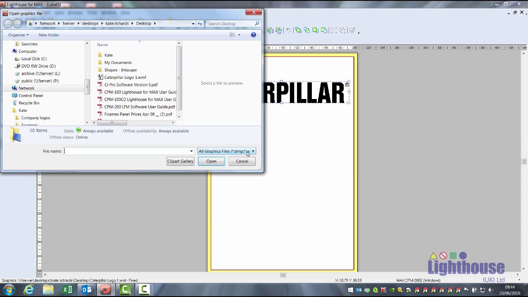Click the file list vertical scrollbar
Screen dimensions: 528x297
179,78
